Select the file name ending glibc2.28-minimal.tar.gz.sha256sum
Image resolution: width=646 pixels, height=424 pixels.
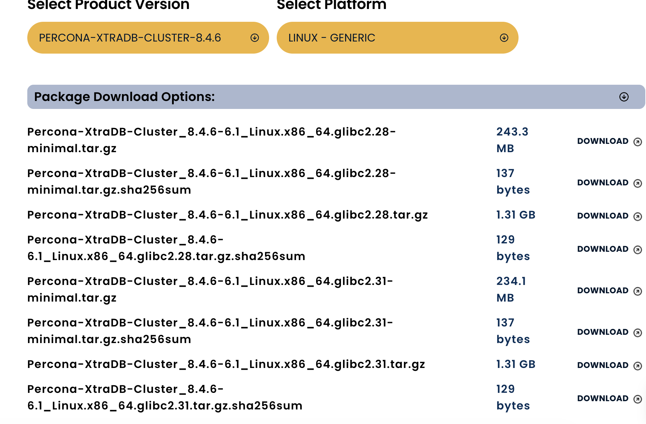point(211,182)
